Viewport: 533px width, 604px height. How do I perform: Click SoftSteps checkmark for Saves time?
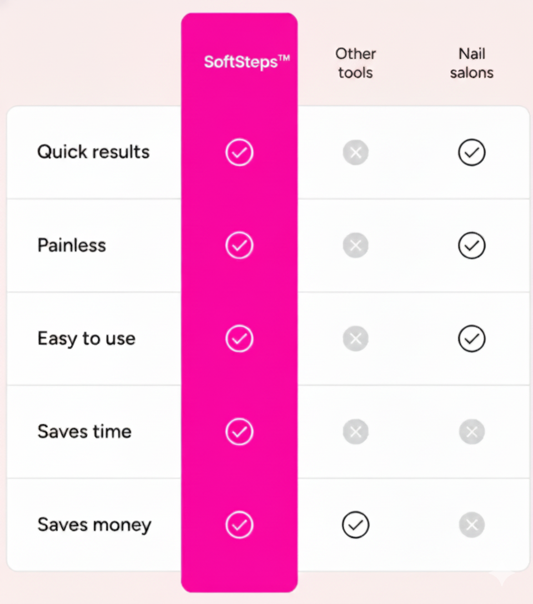[x=239, y=432]
